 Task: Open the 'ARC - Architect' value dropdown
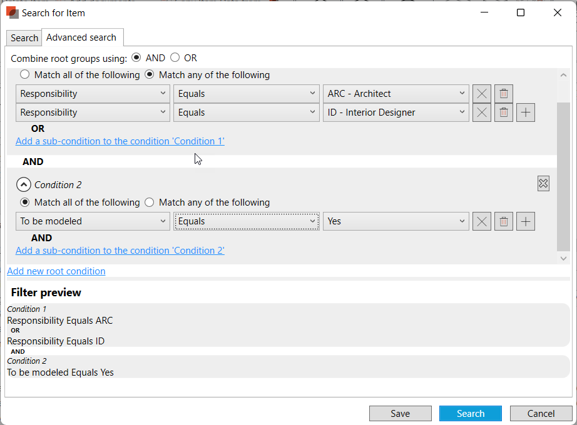point(396,94)
